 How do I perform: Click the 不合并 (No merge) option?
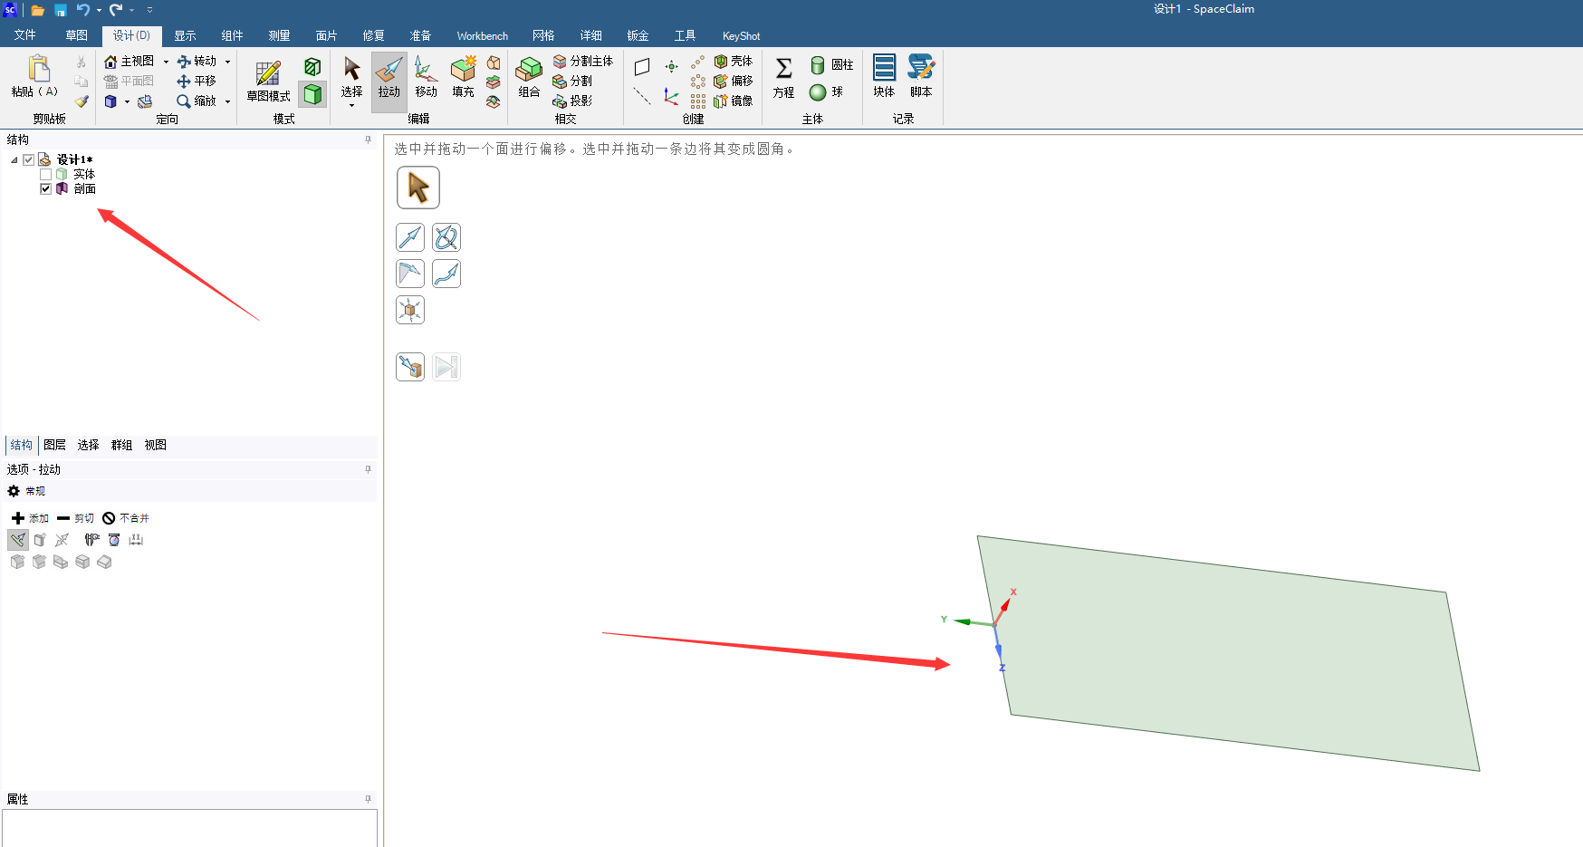pyautogui.click(x=125, y=518)
